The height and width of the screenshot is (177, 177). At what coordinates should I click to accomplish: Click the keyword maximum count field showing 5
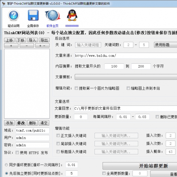pos(144,45)
